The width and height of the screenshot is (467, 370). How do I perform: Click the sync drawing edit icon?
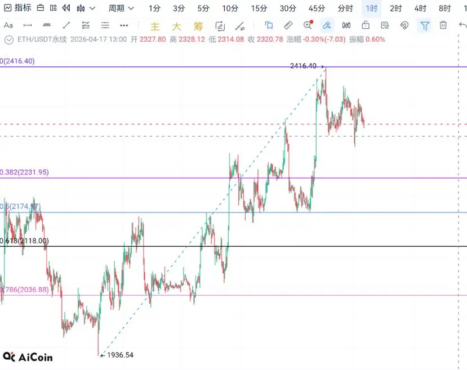[x=220, y=26]
